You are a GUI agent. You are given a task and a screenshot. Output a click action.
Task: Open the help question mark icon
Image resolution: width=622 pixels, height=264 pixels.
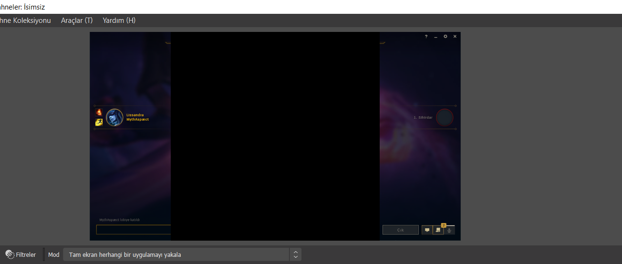(x=426, y=37)
